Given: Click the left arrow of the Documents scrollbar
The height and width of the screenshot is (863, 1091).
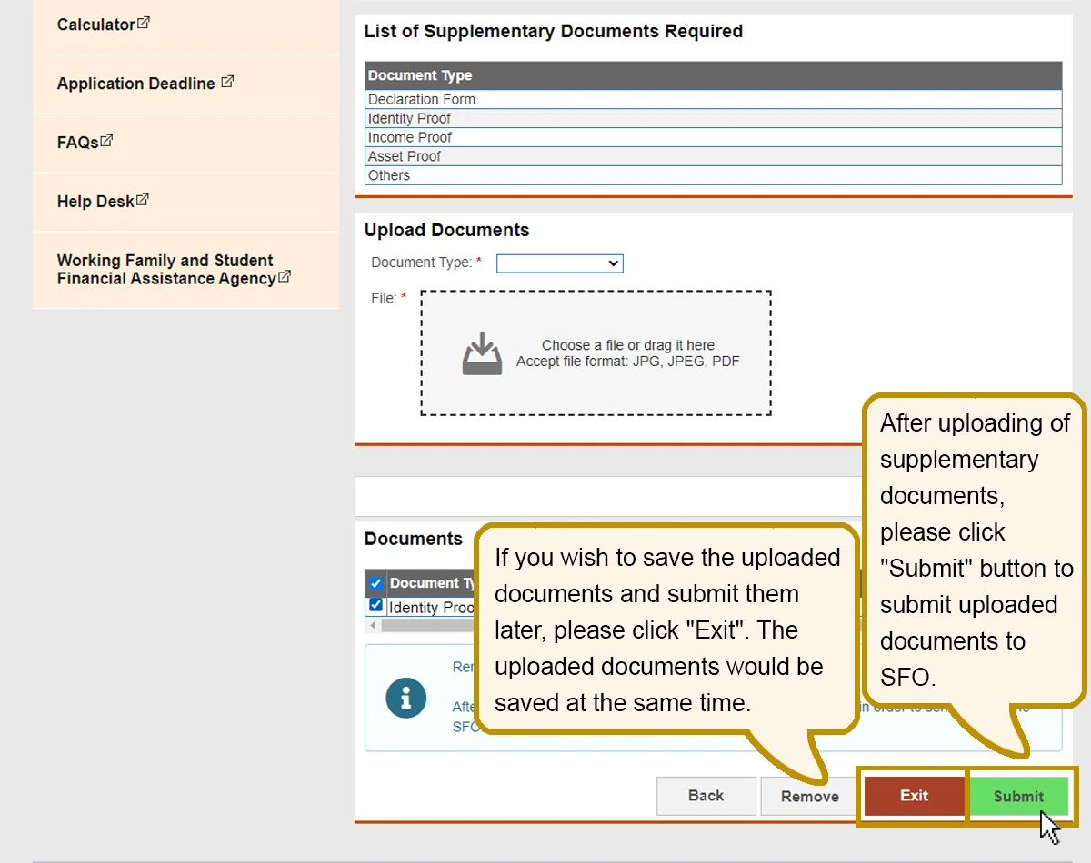Looking at the screenshot, I should coord(373,626).
